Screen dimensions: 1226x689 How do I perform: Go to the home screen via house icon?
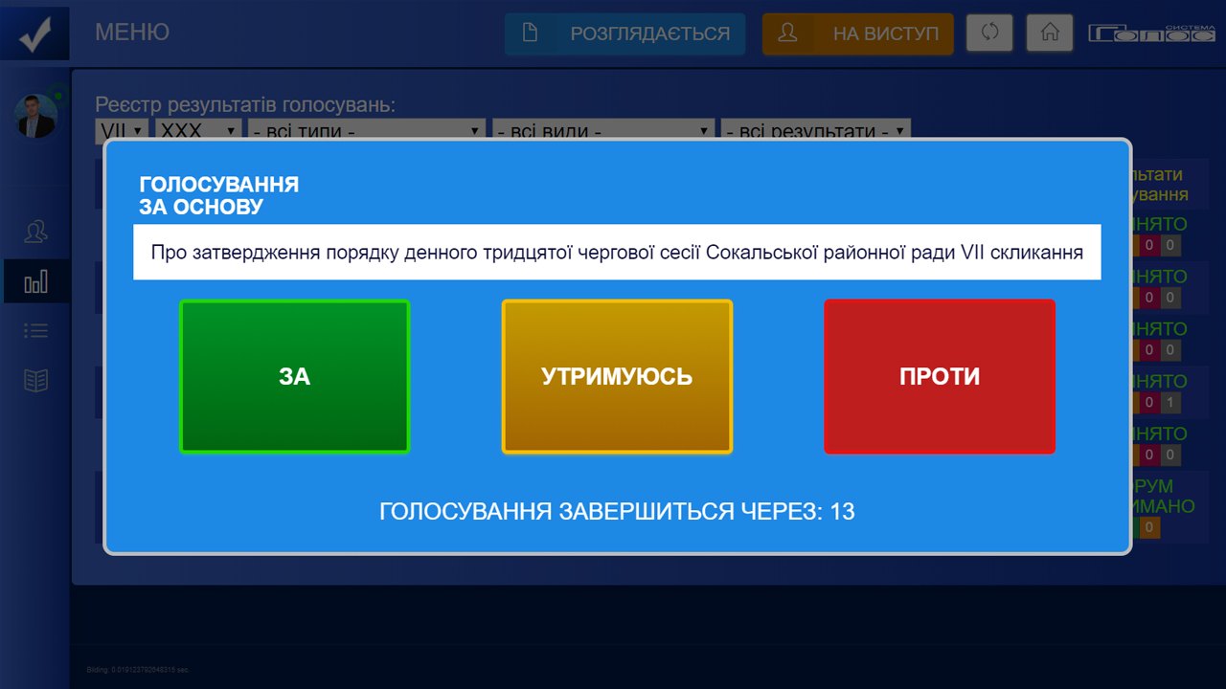click(1049, 33)
